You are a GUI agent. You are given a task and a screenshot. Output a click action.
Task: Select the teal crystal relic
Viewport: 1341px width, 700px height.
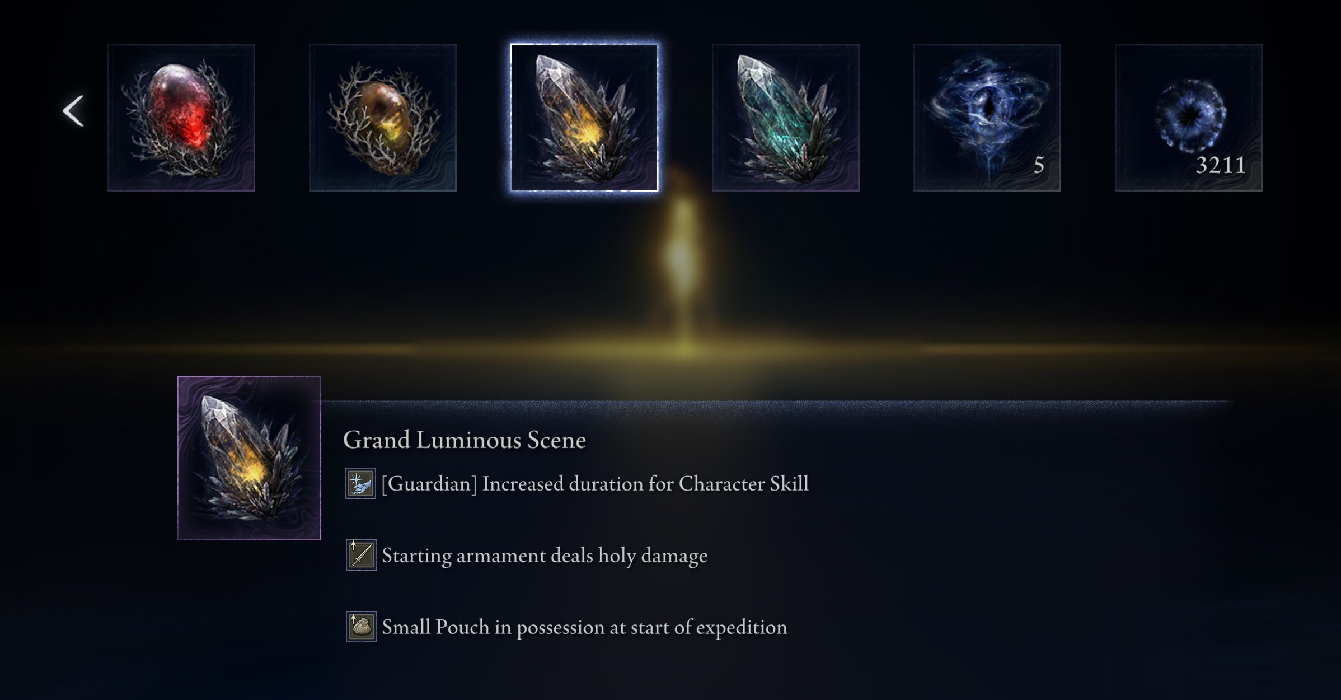tap(786, 118)
